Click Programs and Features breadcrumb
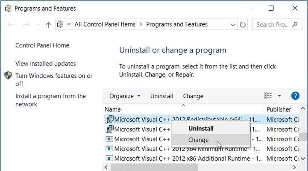The height and width of the screenshot is (171, 308). [x=177, y=24]
